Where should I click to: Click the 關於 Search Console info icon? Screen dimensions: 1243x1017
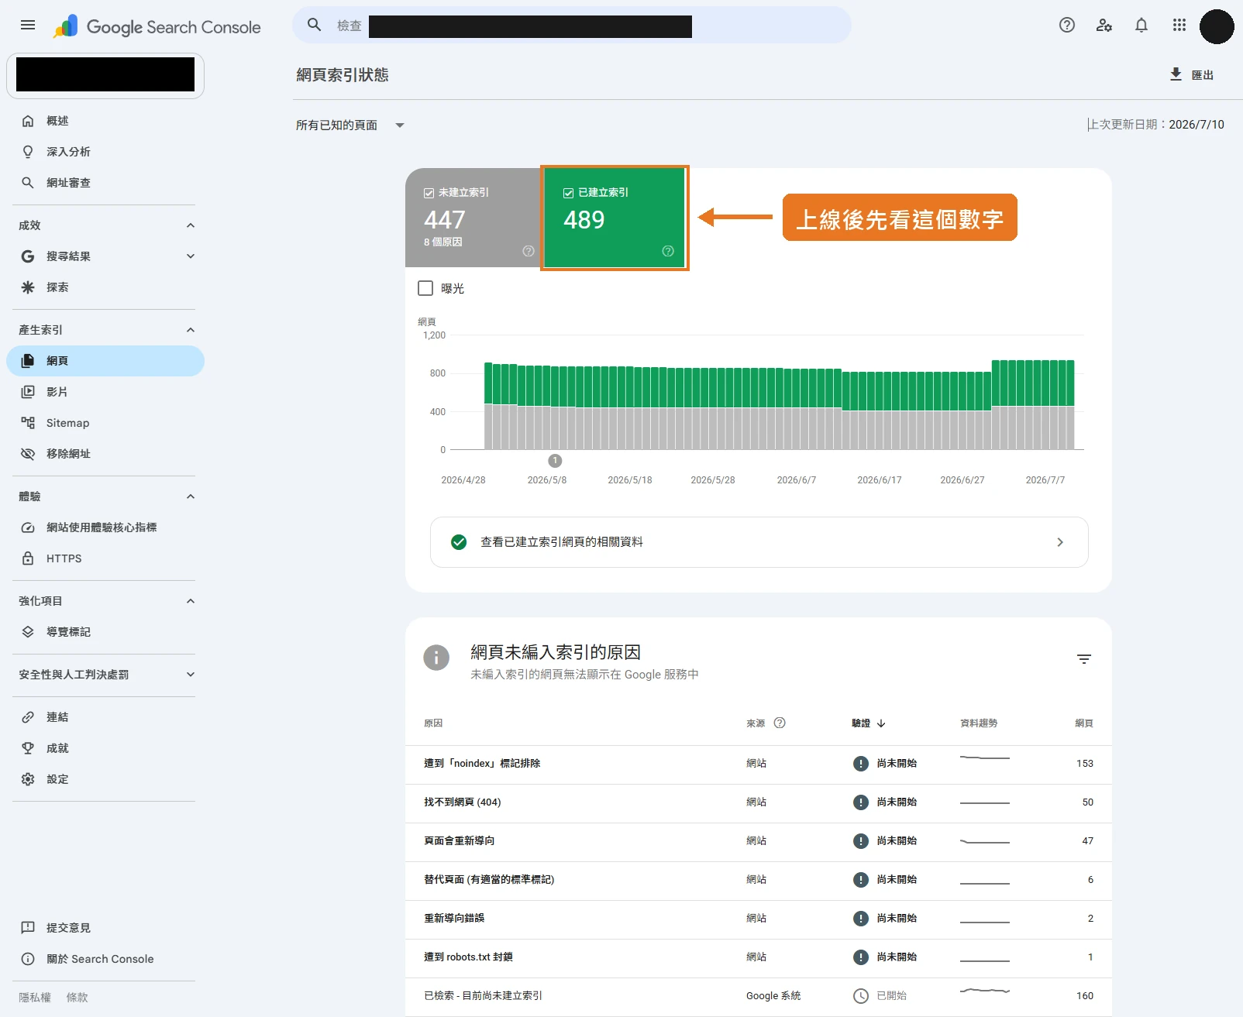pyautogui.click(x=28, y=959)
